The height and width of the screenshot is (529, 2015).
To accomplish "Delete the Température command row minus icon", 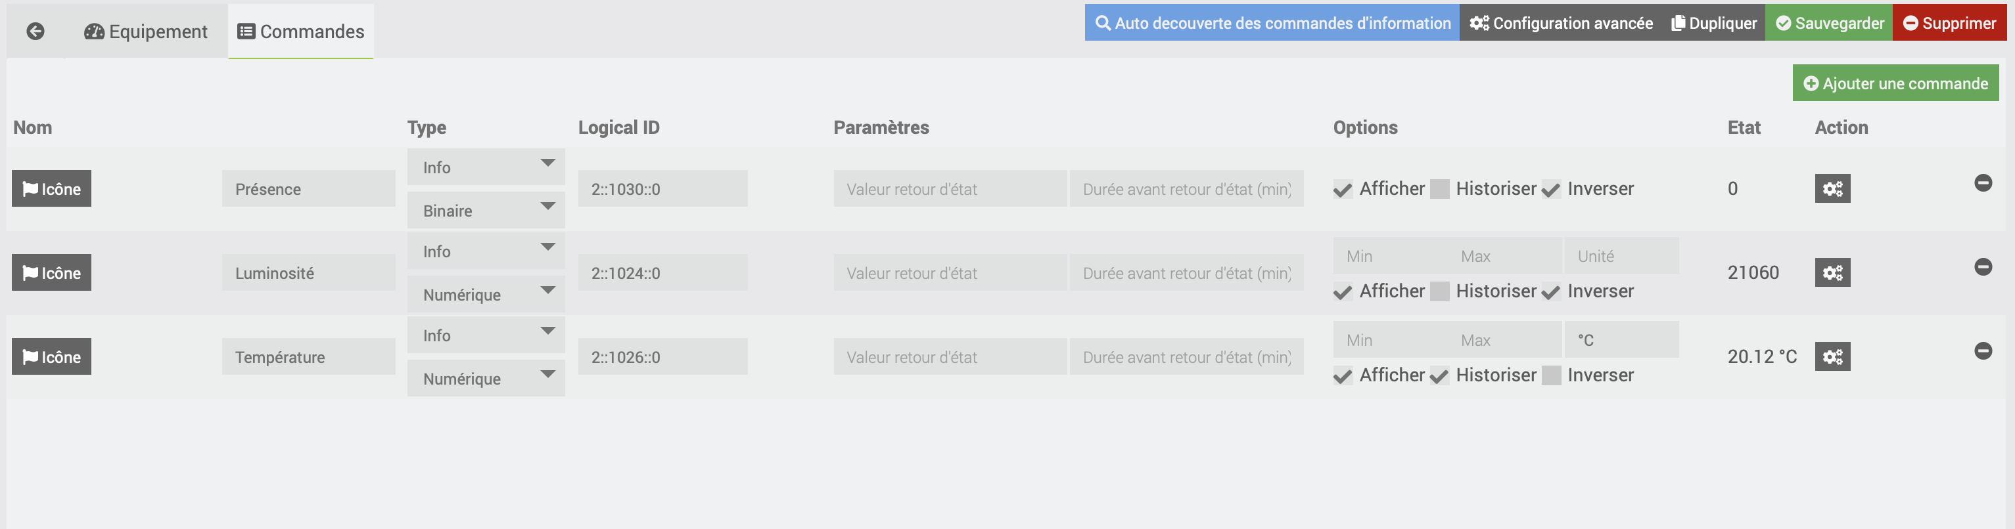I will pyautogui.click(x=1982, y=351).
